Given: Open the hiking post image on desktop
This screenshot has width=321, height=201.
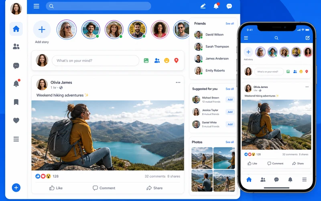Looking at the screenshot, I should 108,135.
